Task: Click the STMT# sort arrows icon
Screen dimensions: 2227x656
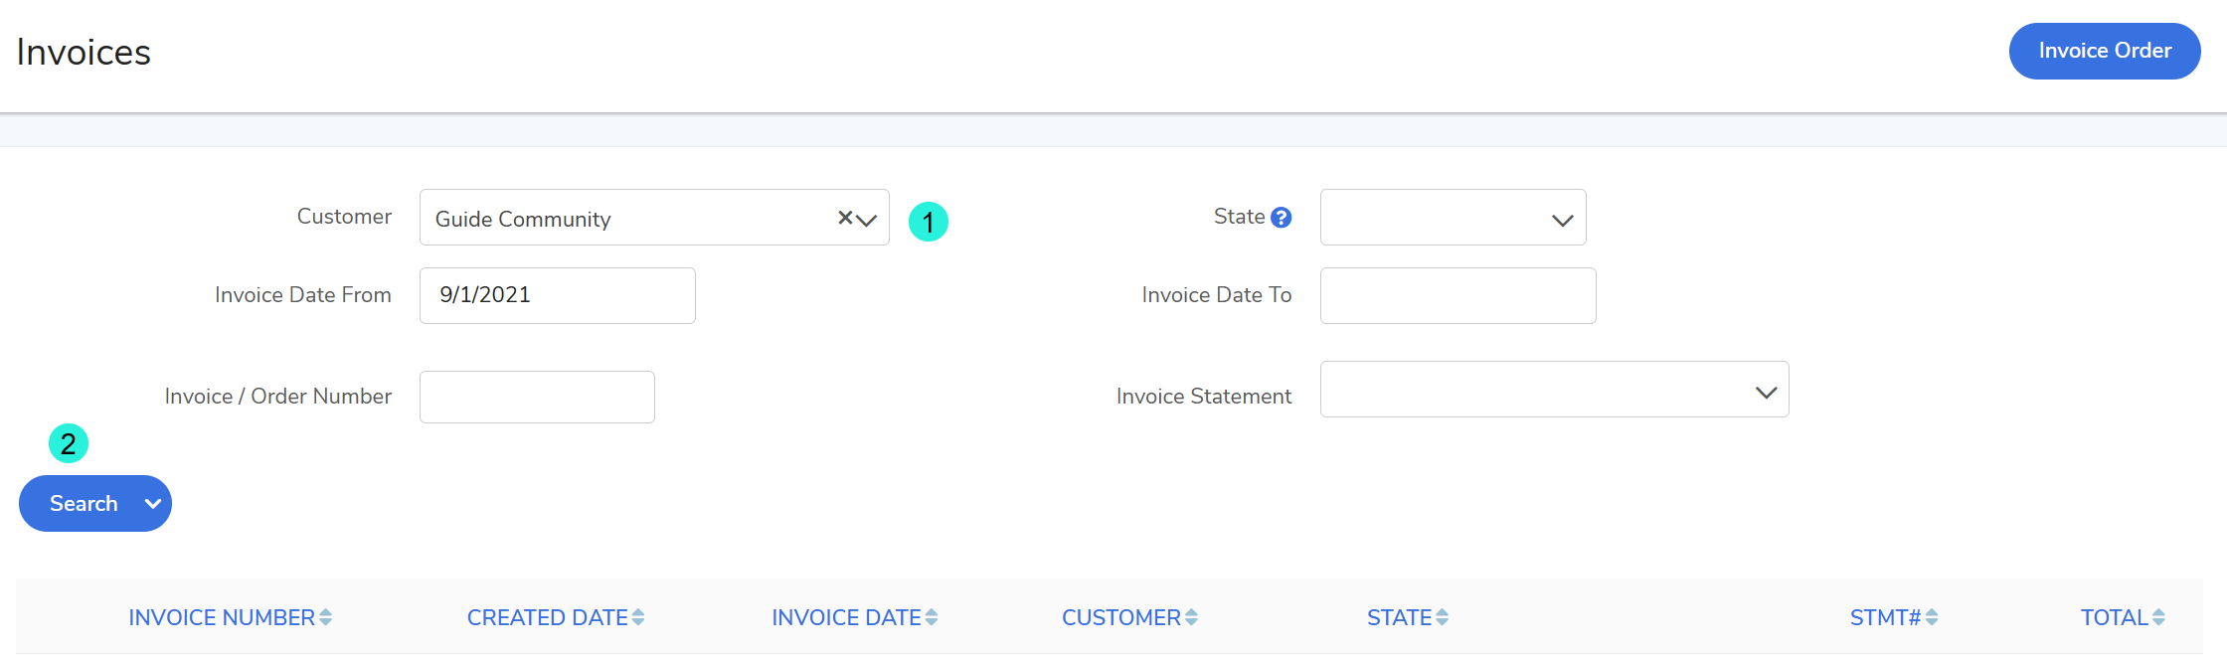Action: (x=1932, y=618)
